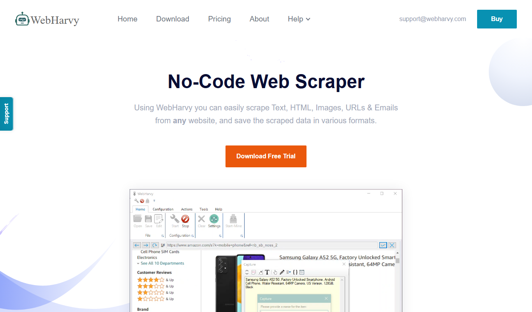The width and height of the screenshot is (532, 312).
Task: Switch to the Configuration ribbon tab
Action: point(163,209)
